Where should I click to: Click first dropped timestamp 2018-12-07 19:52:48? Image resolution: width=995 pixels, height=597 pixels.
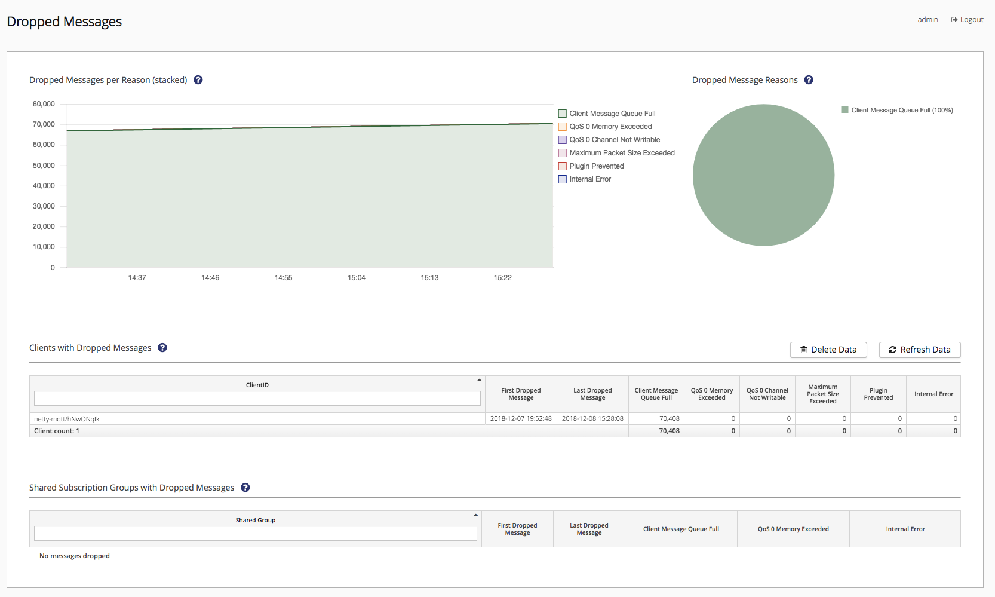[521, 419]
